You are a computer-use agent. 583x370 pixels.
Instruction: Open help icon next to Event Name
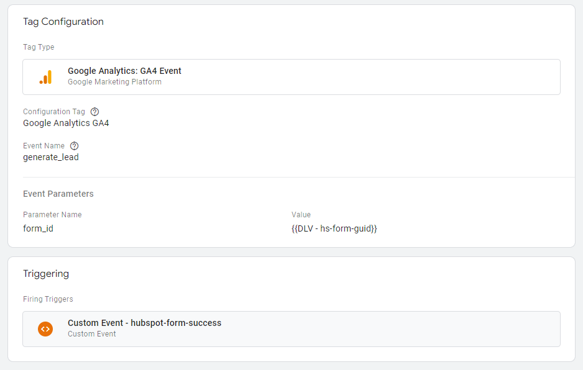[x=75, y=146]
